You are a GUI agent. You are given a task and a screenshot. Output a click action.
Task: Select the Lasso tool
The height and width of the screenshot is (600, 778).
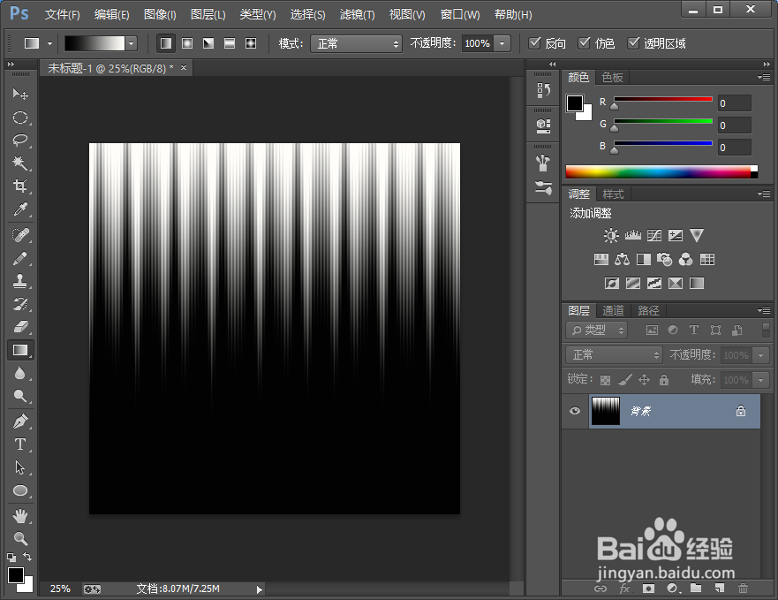coord(20,141)
